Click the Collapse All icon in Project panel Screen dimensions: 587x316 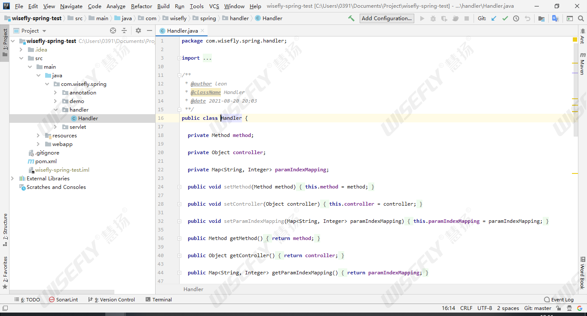[124, 30]
